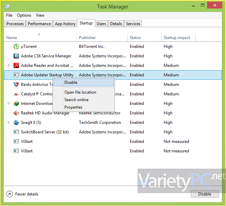The width and height of the screenshot is (226, 206).
Task: Switch to the Services tab
Action: (133, 24)
